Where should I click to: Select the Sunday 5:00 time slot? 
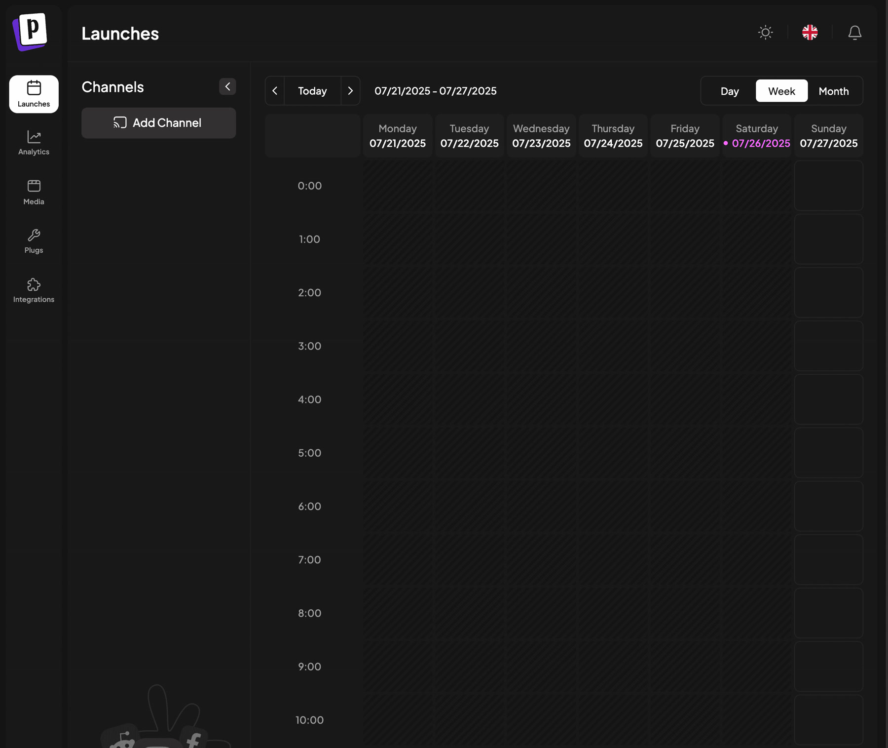click(x=828, y=453)
